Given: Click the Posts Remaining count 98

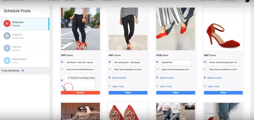Looking at the screenshot, I should (x=23, y=71).
